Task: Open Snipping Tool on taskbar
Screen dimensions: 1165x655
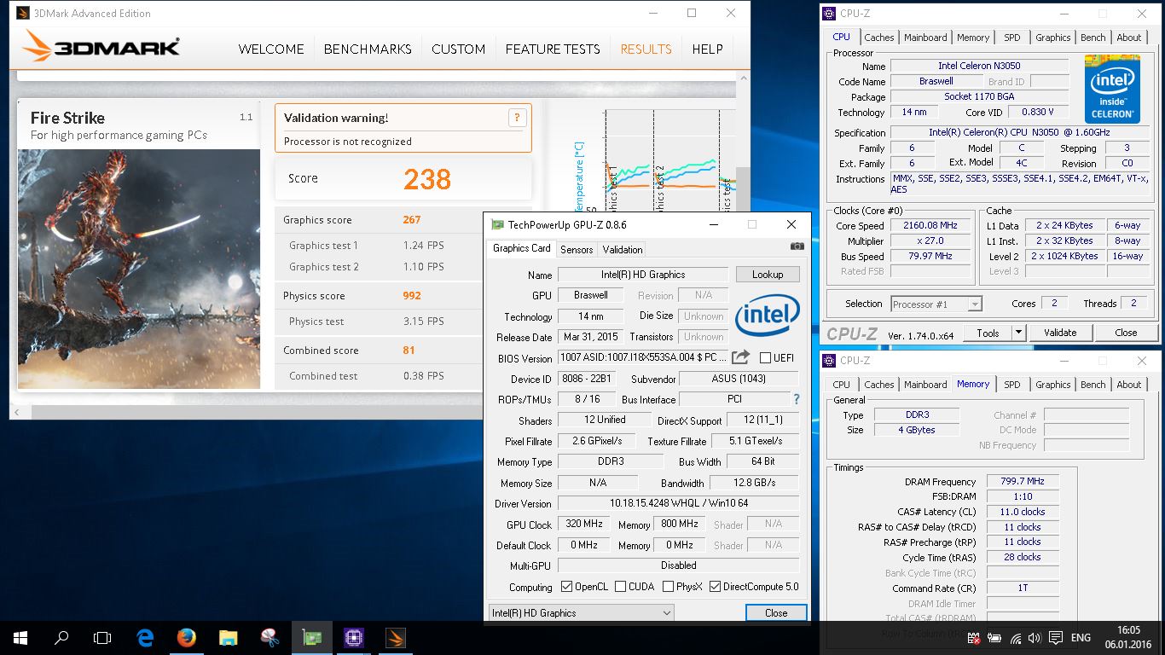Action: 270,637
